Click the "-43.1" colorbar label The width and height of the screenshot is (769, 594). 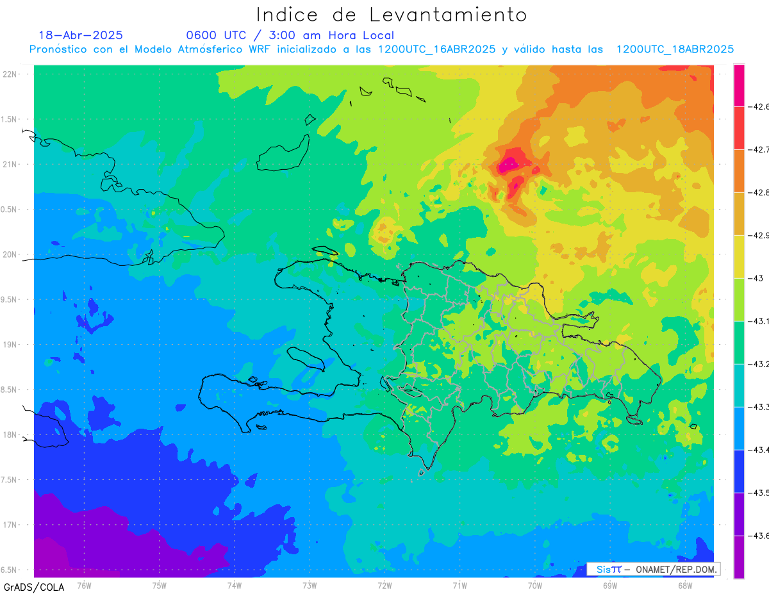tap(758, 321)
